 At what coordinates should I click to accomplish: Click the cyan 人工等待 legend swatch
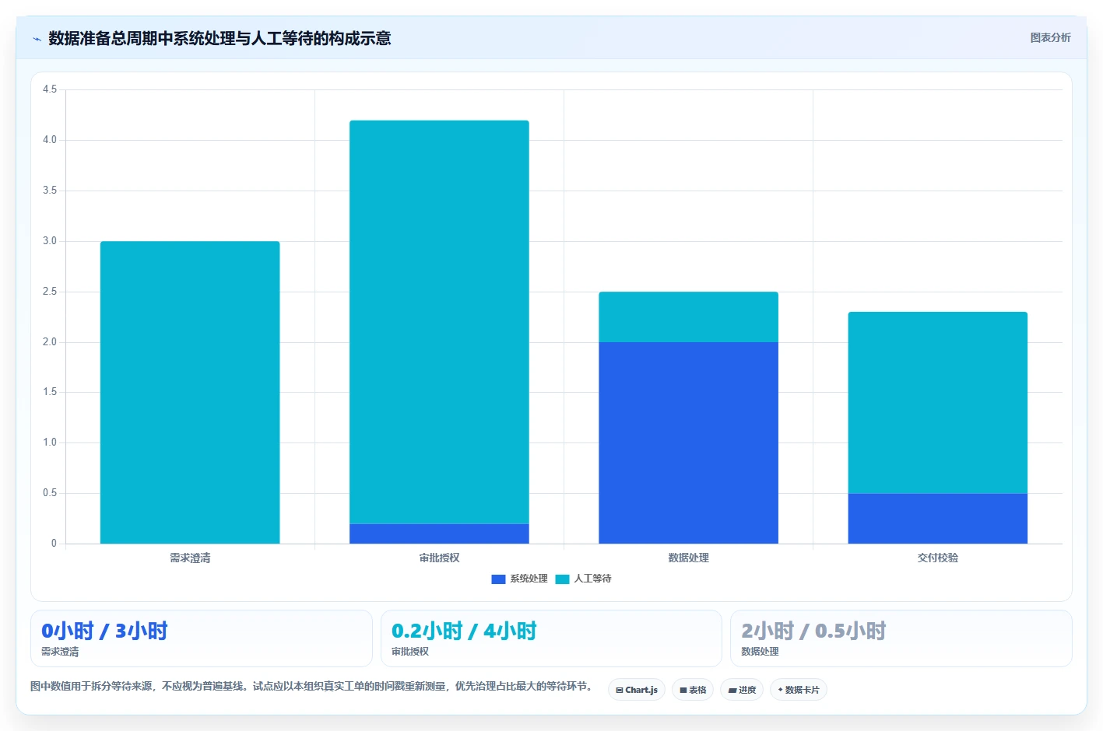562,579
